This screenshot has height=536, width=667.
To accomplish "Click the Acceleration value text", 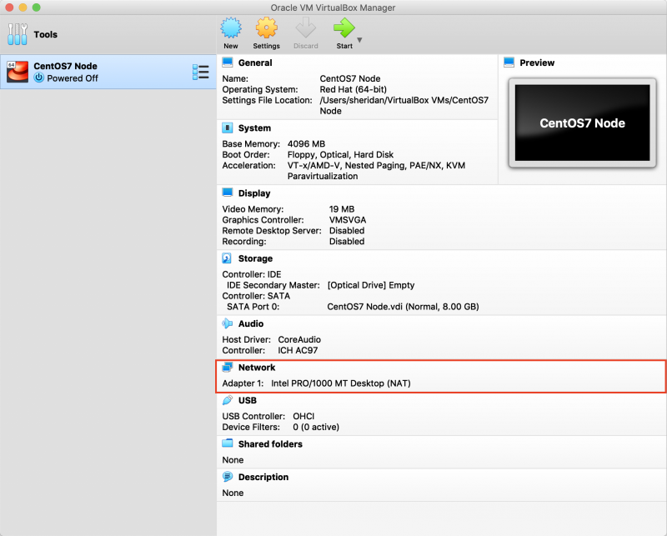I will pyautogui.click(x=377, y=171).
